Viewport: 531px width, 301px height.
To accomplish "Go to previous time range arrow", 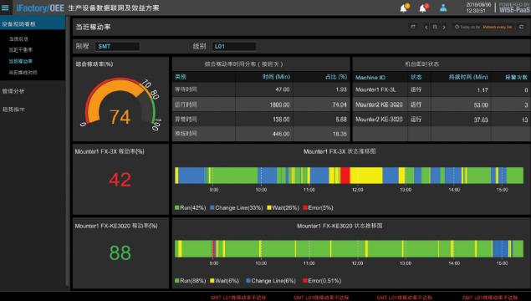I will coord(426,27).
